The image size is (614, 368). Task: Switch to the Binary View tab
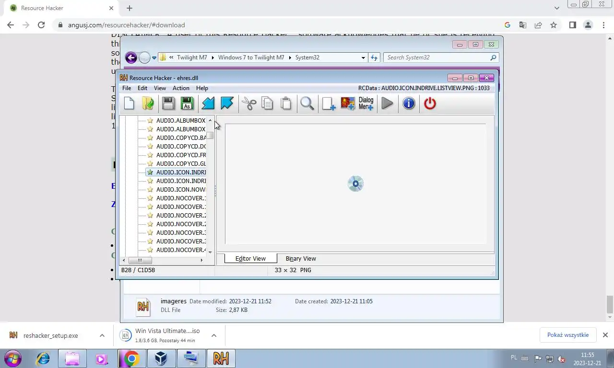point(301,258)
